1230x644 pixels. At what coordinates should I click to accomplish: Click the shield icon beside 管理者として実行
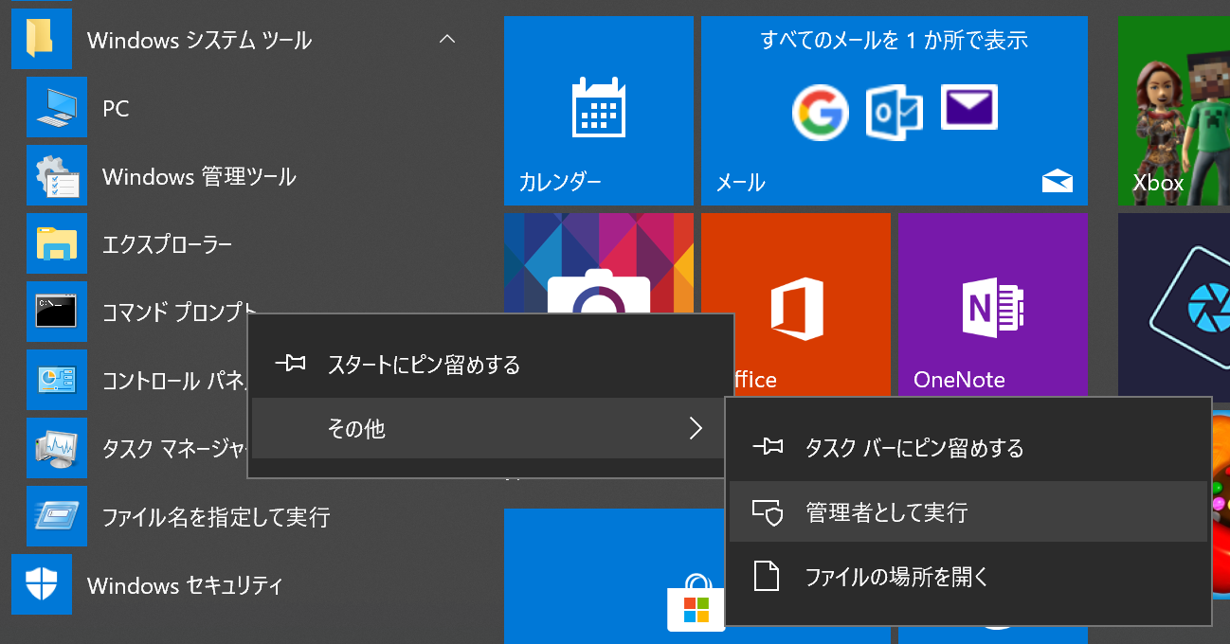pyautogui.click(x=768, y=512)
